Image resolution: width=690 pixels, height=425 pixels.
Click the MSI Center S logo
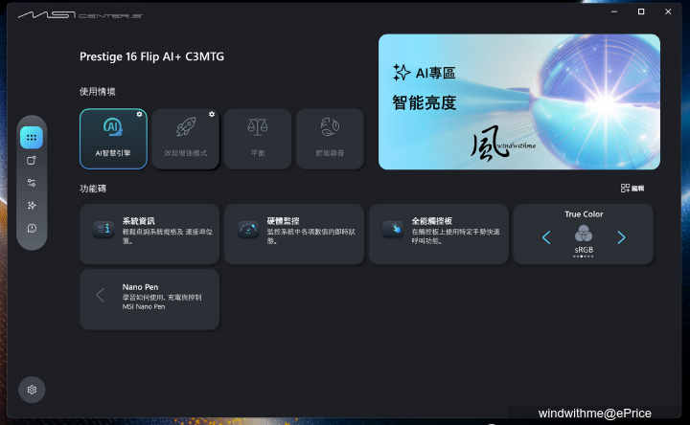point(80,15)
